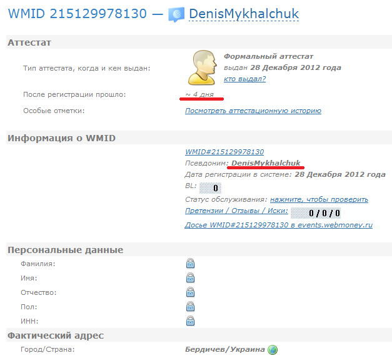Click the 'Город/Страна:' label

point(48,349)
